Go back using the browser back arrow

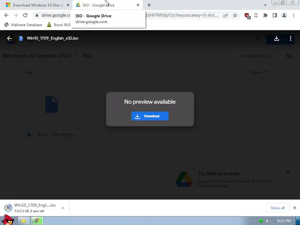(x=6, y=15)
